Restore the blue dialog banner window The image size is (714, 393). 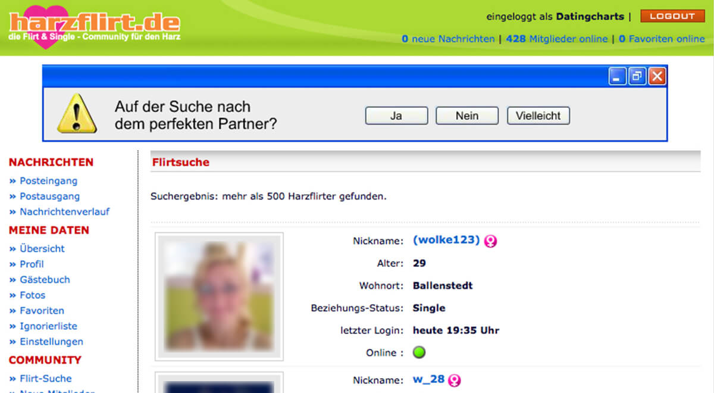[x=637, y=76]
